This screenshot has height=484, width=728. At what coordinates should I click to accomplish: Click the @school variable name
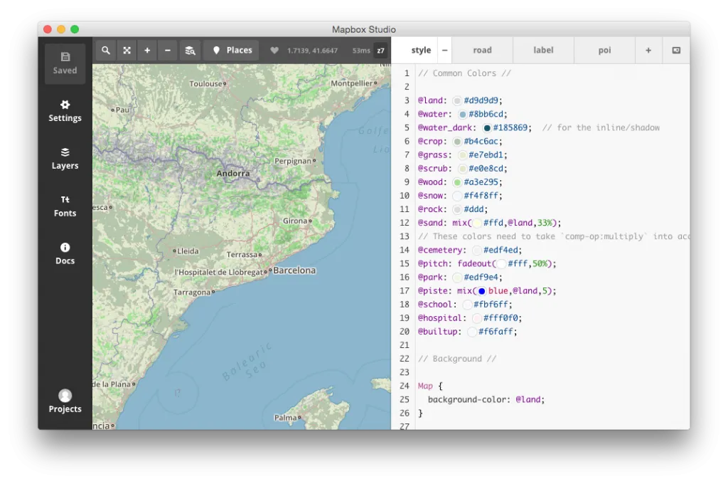(x=435, y=304)
